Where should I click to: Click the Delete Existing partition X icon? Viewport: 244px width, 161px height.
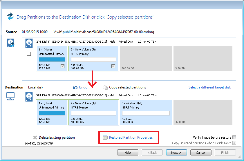pos(35,138)
